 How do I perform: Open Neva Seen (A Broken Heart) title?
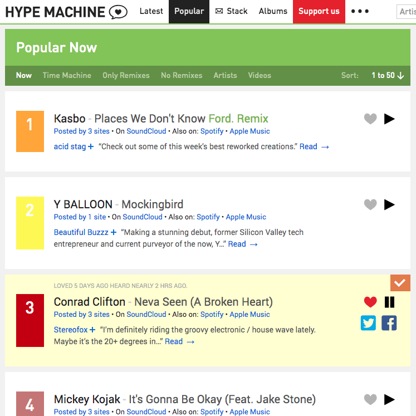[203, 302]
